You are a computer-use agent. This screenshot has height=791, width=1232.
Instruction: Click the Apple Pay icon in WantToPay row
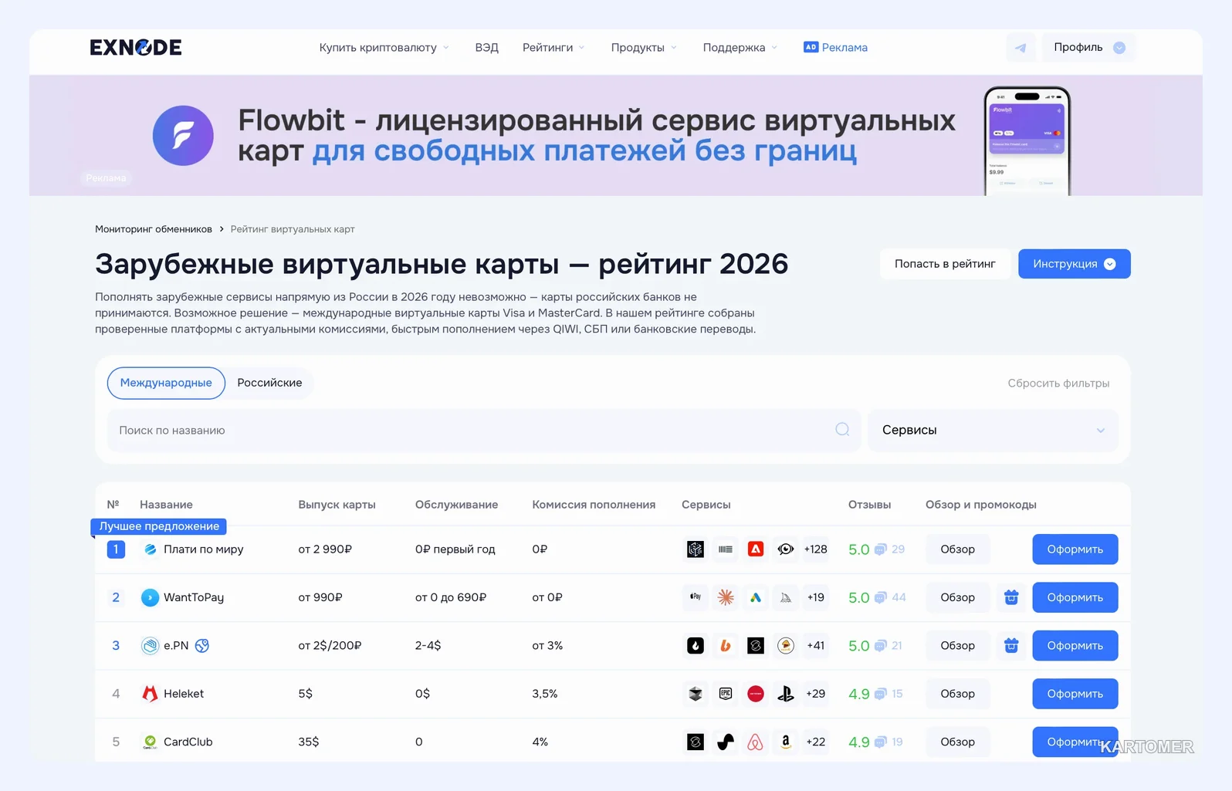[696, 597]
